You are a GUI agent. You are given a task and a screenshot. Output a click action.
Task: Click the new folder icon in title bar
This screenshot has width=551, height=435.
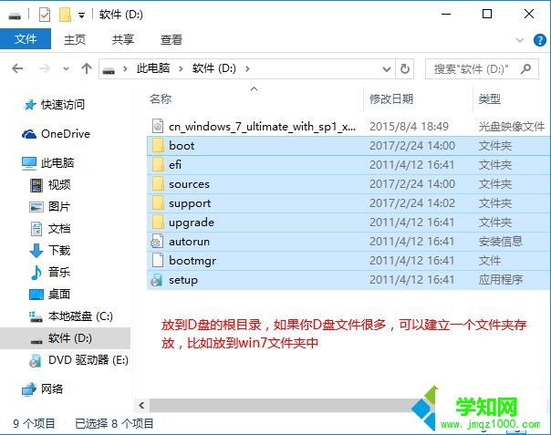65,15
